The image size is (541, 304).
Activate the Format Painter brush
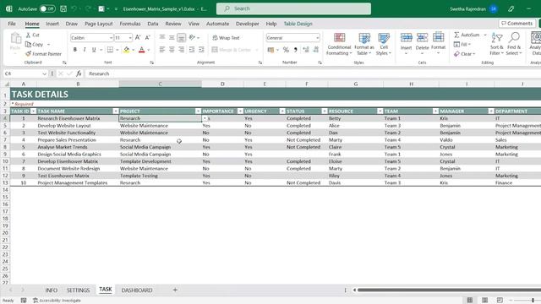pyautogui.click(x=28, y=54)
